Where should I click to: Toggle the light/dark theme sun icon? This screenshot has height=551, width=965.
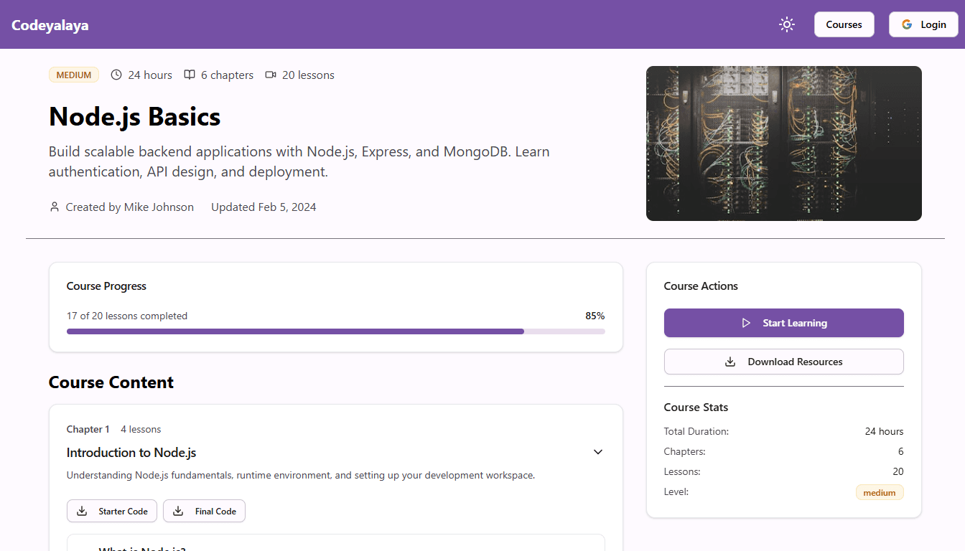click(x=787, y=24)
